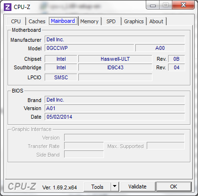This screenshot has height=196, width=198.
Task: Switch to the SPD tab
Action: (x=111, y=21)
